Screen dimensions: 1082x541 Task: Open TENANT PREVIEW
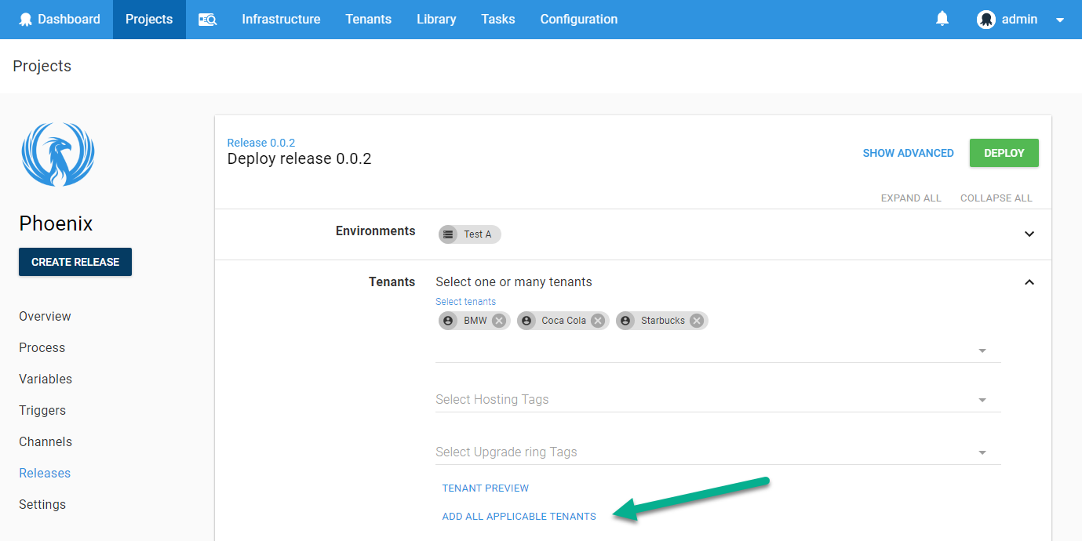coord(485,488)
